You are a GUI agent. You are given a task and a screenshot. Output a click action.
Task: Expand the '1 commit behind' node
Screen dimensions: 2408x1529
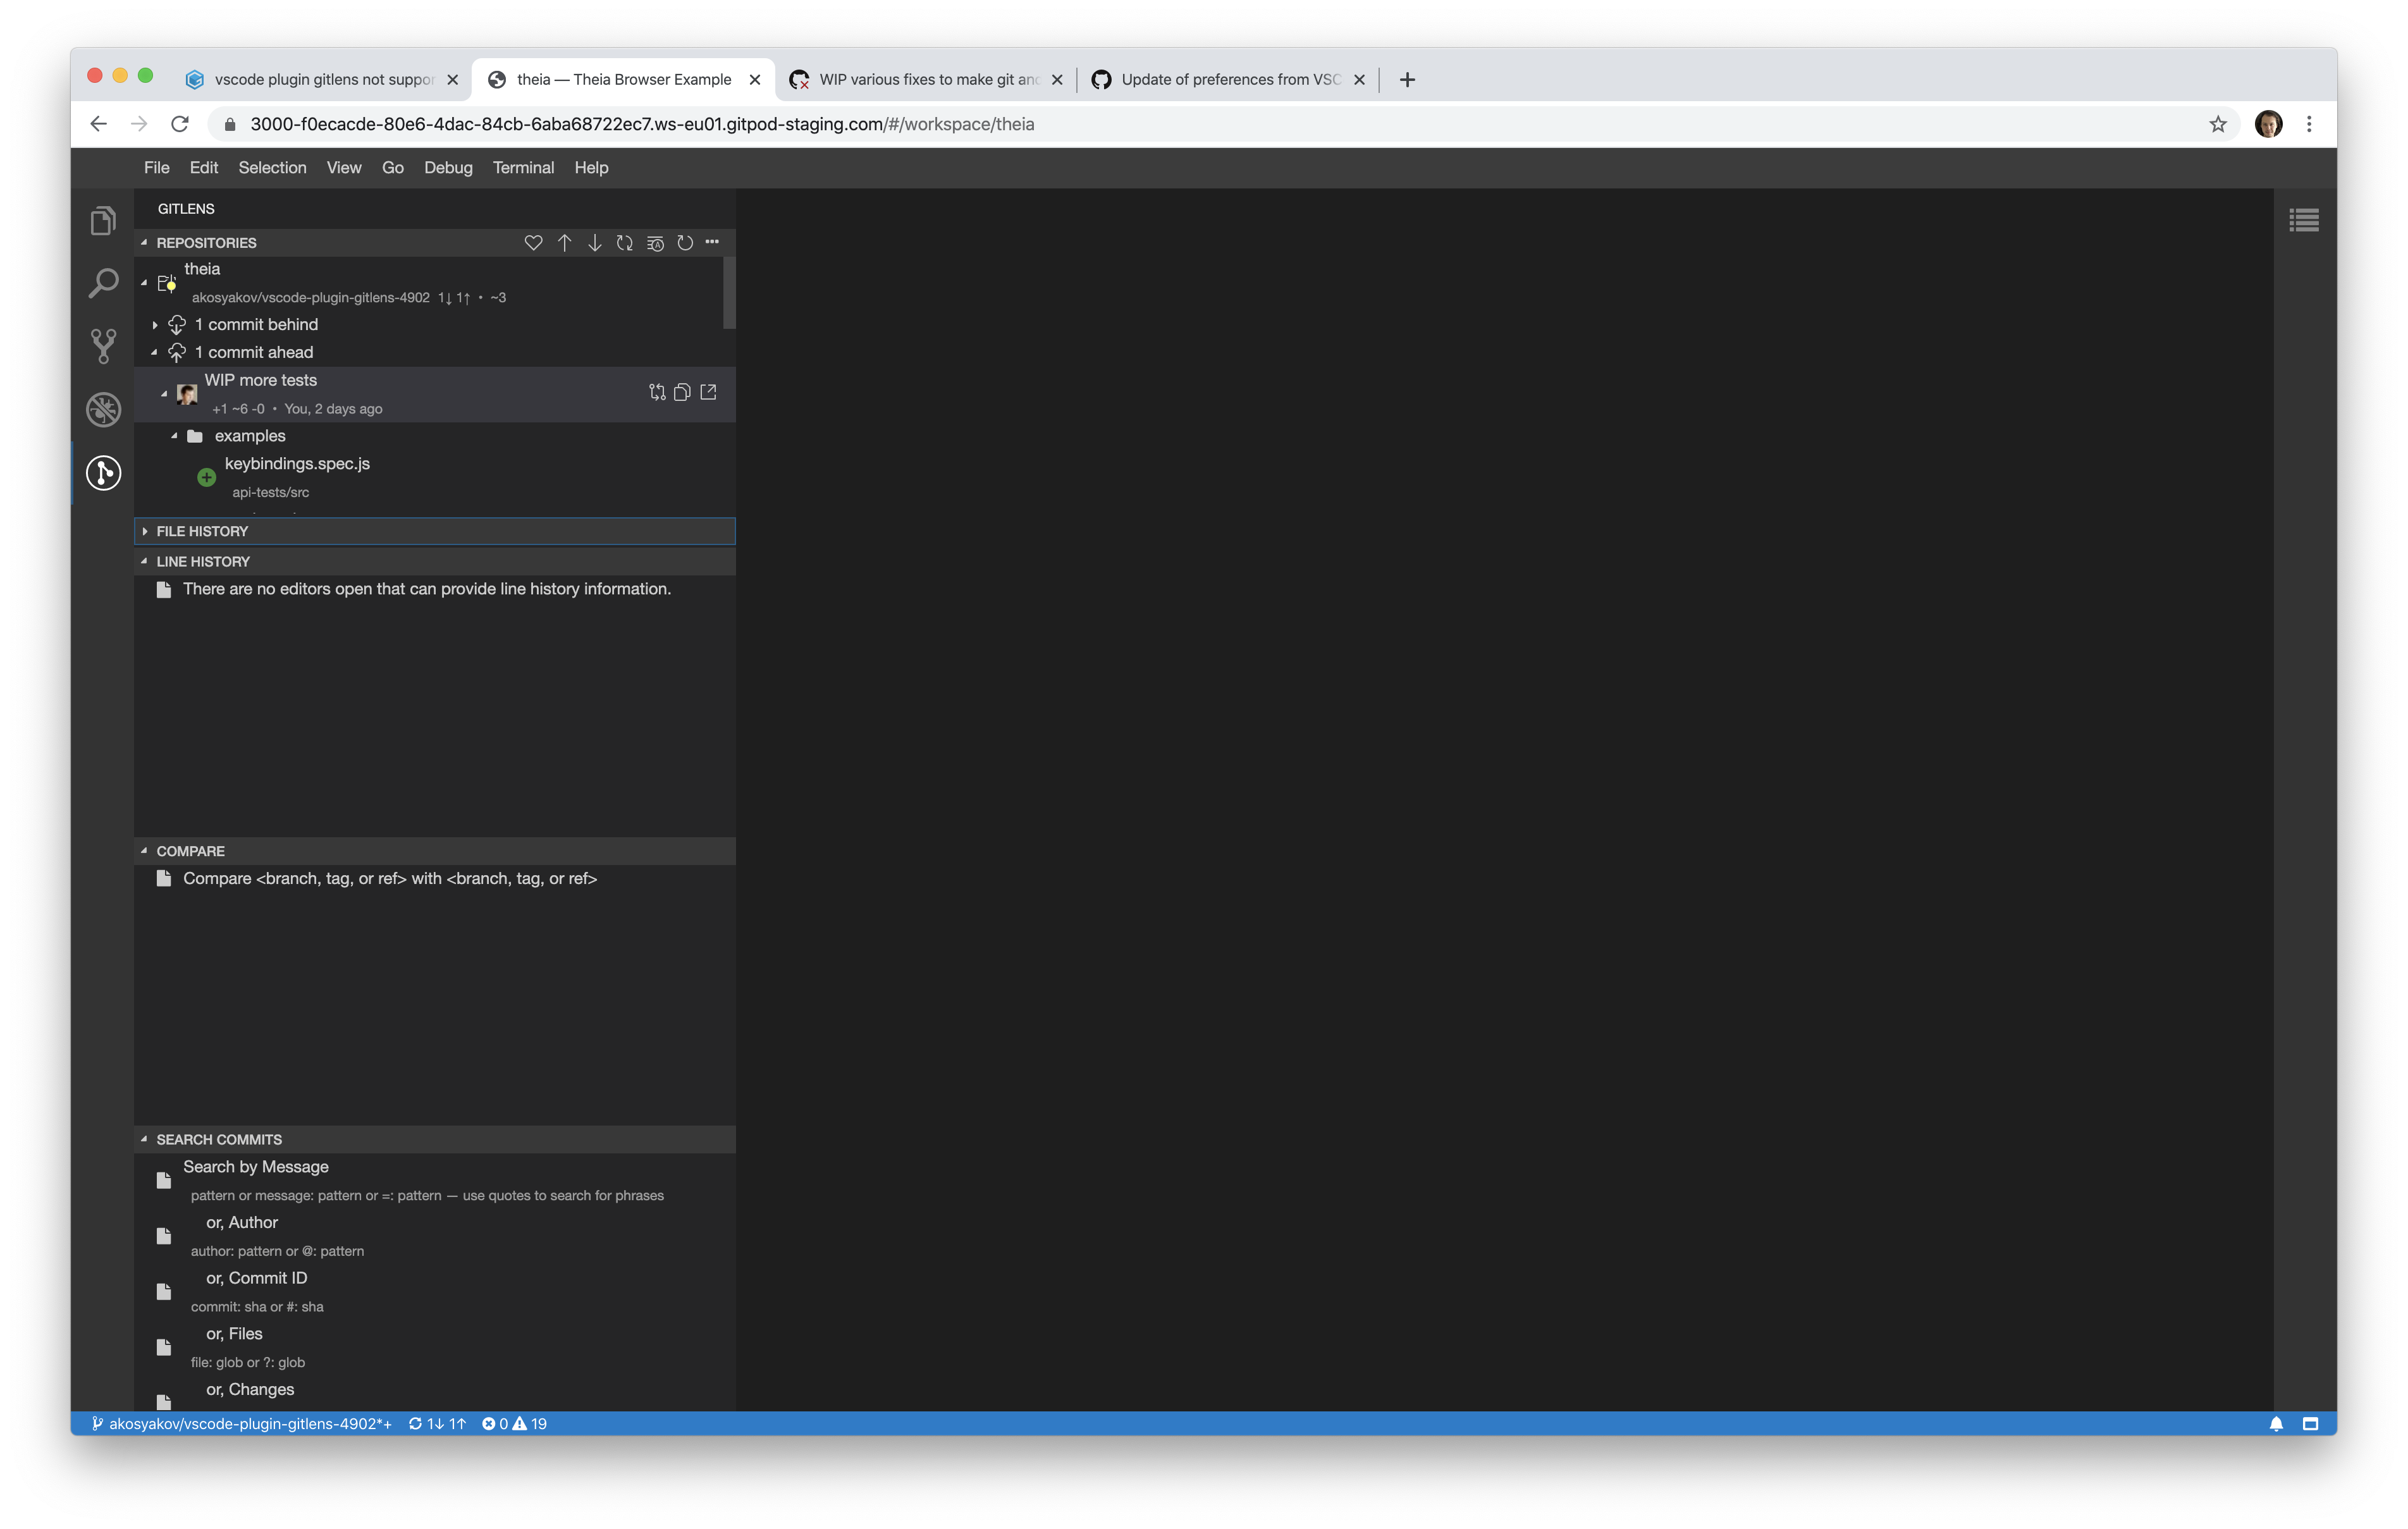(x=154, y=323)
